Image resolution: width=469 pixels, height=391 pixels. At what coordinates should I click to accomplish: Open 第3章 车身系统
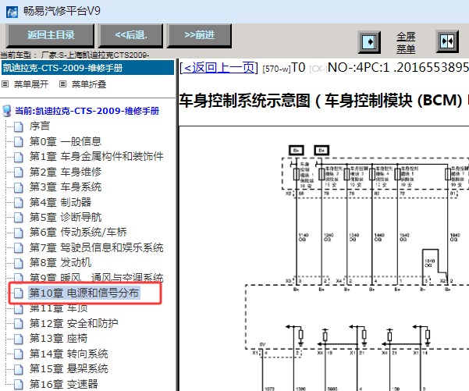66,187
